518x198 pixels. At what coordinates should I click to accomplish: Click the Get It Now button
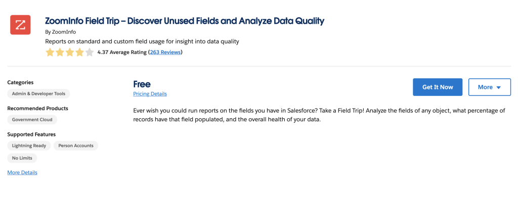pyautogui.click(x=438, y=87)
